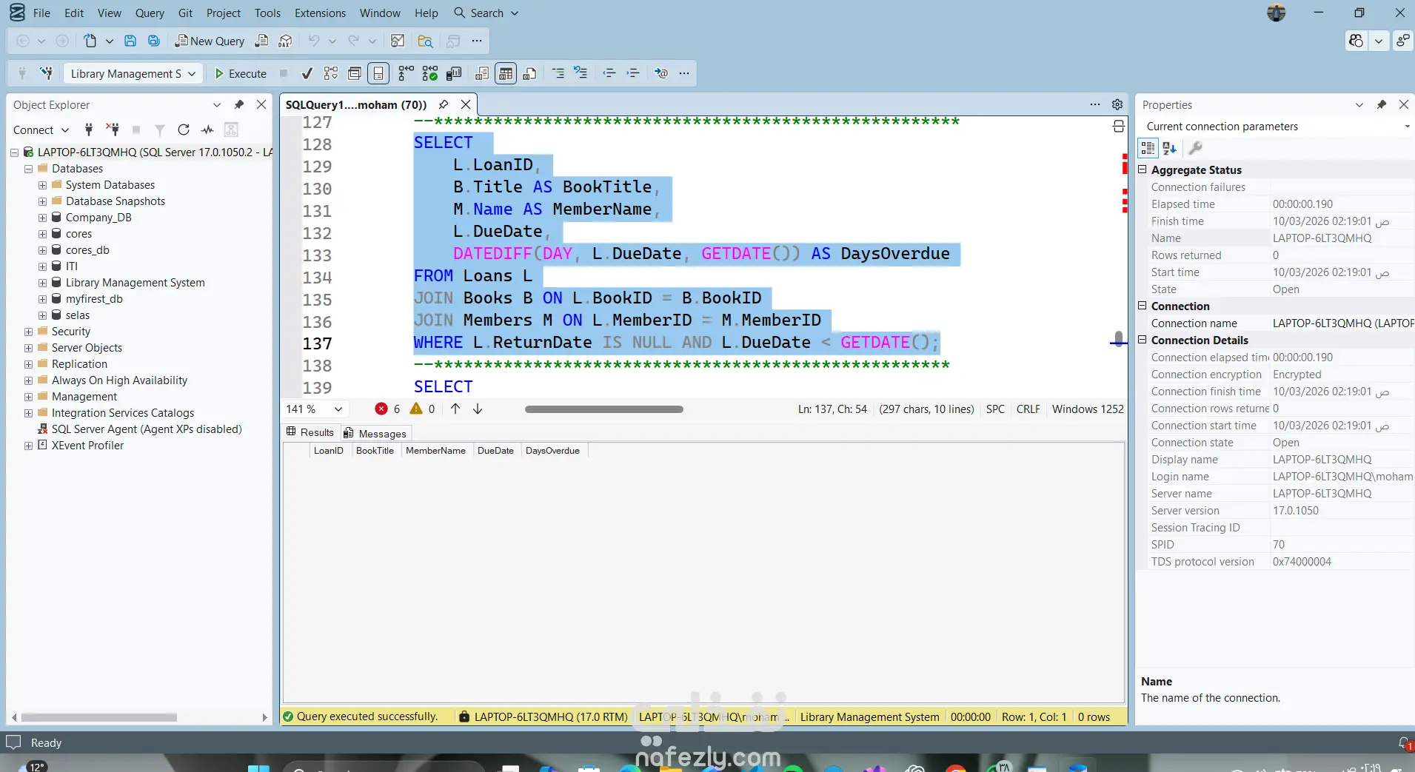This screenshot has height=772, width=1415.
Task: Click the Include Client Statistics icon
Action: click(x=454, y=73)
